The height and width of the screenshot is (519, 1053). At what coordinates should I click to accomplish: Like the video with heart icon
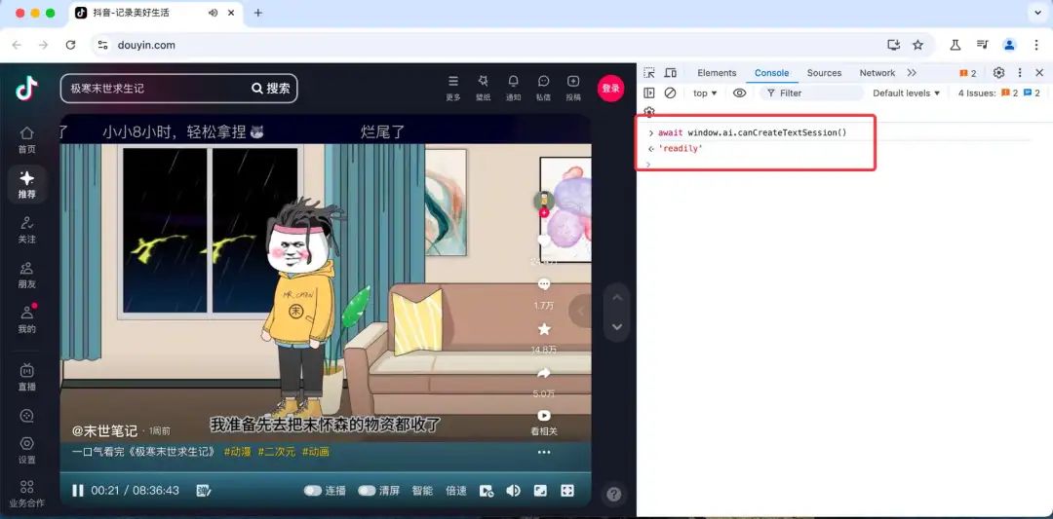click(544, 241)
